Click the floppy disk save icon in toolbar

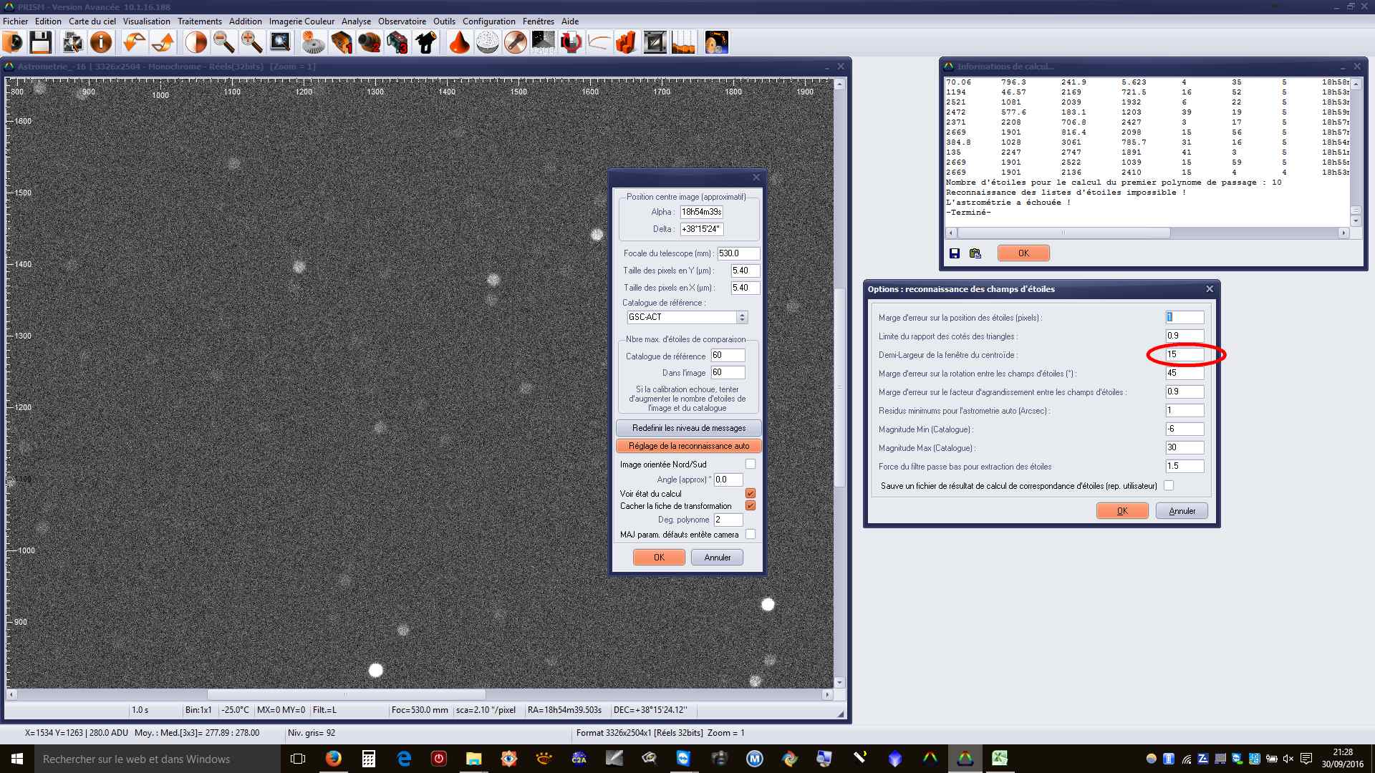point(40,43)
